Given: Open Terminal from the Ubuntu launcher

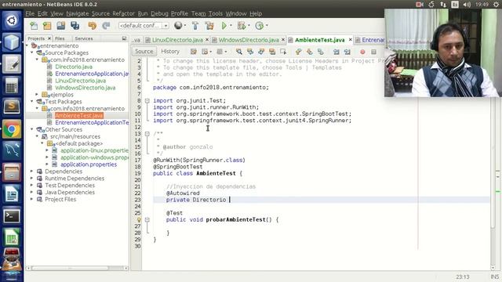Looking at the screenshot, I should [12, 216].
